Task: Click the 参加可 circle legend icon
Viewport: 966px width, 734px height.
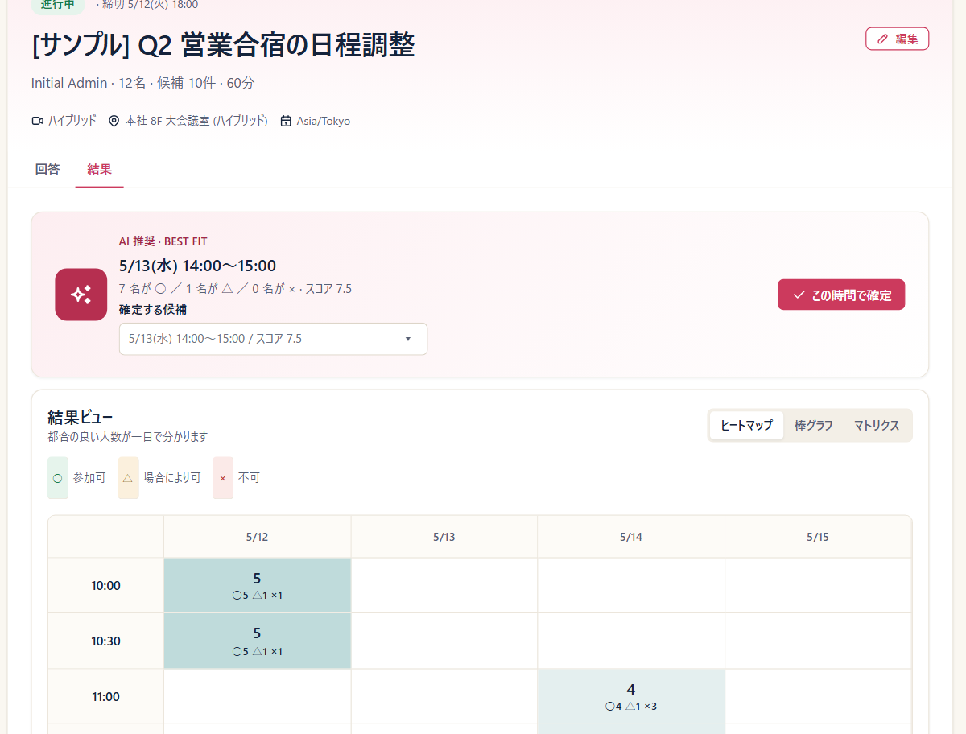Action: pyautogui.click(x=57, y=478)
